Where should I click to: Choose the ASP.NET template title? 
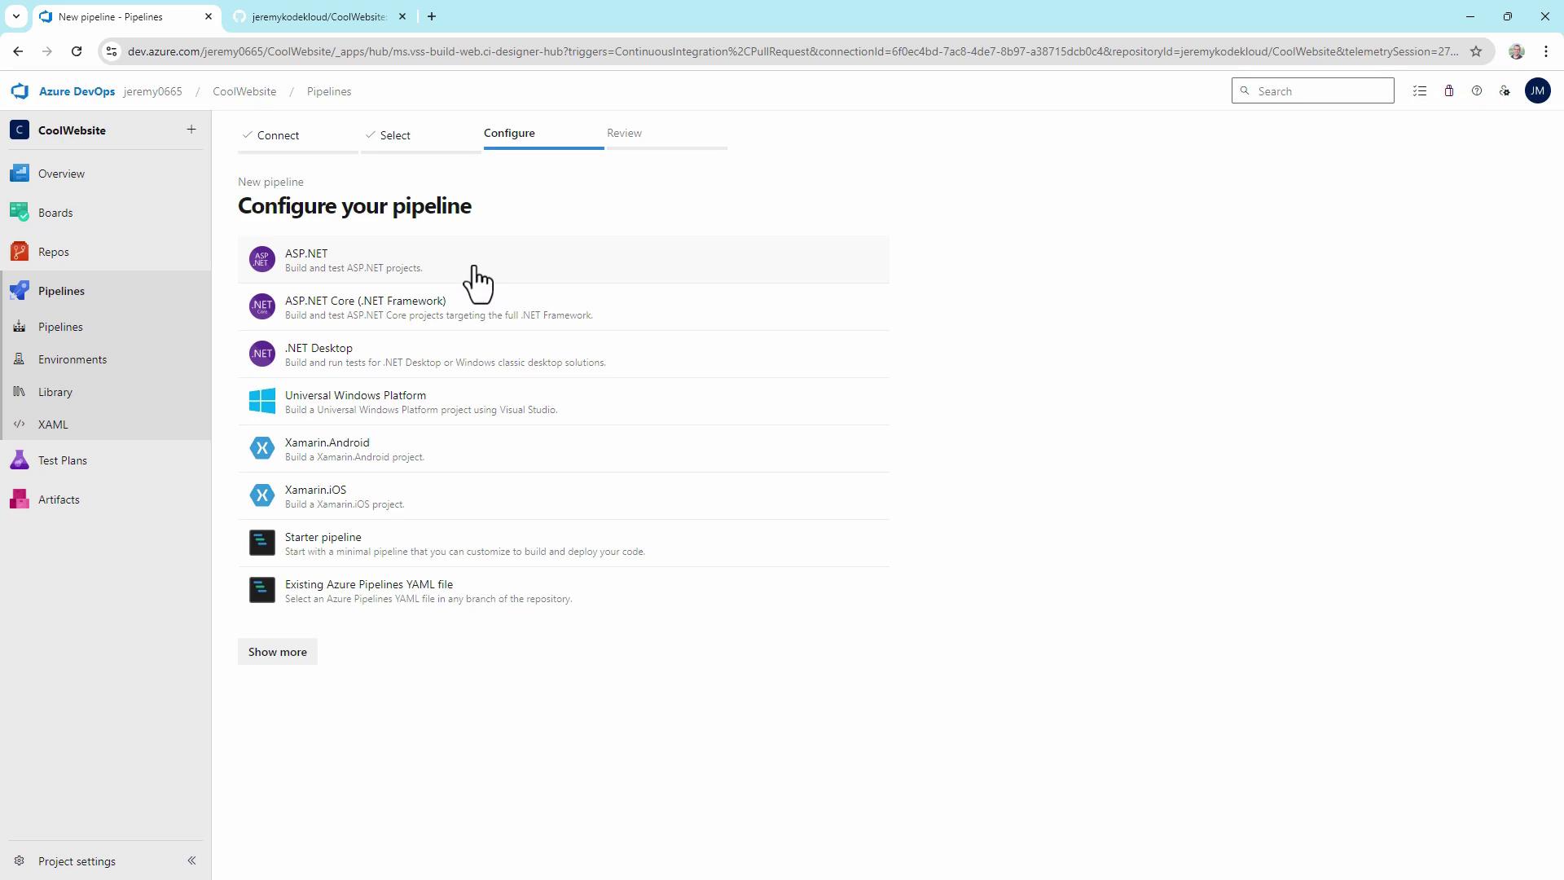(x=306, y=253)
